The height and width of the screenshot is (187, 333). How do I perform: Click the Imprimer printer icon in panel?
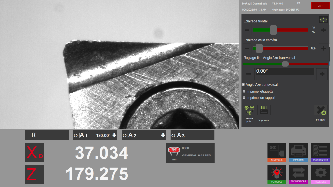tap(264, 110)
